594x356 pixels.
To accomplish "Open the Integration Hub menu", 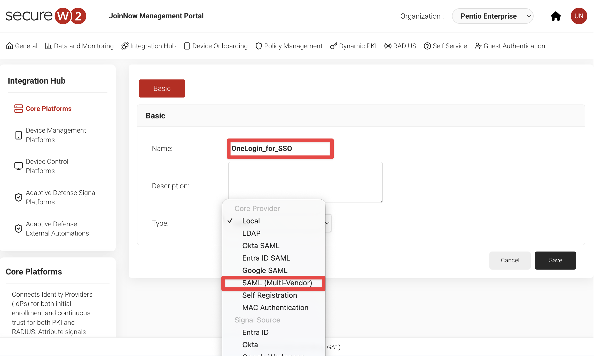I will (148, 46).
